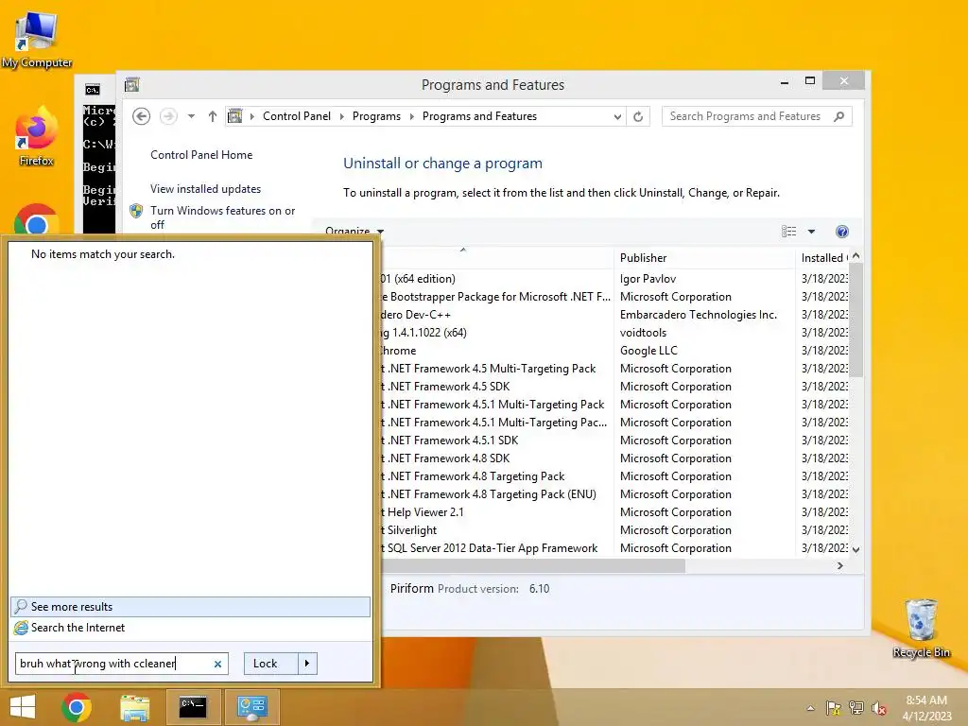
Task: Click the forward navigation arrow
Action: click(x=168, y=116)
